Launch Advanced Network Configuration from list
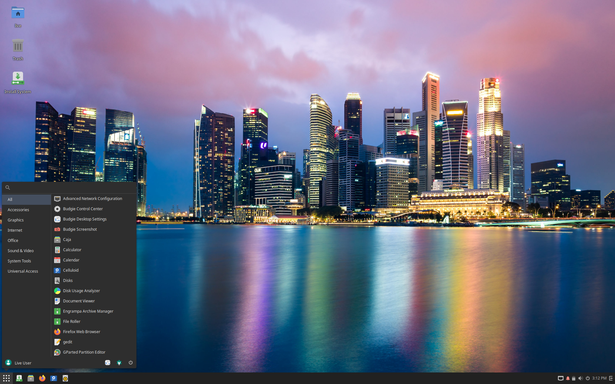This screenshot has width=615, height=384. [94, 199]
